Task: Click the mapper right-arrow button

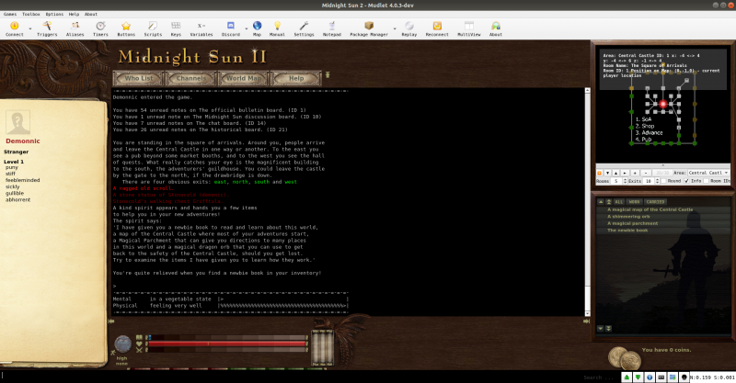Action: pos(625,173)
